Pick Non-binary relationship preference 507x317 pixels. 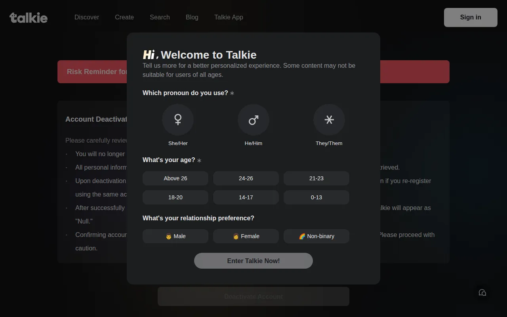(x=316, y=236)
